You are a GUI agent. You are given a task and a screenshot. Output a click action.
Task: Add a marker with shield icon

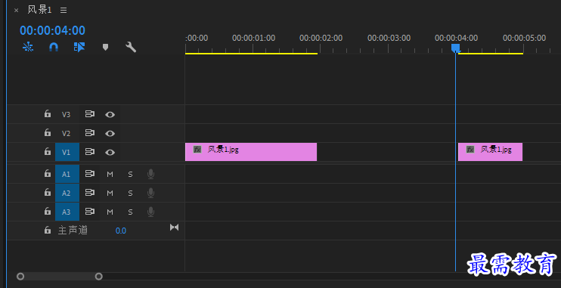(105, 47)
